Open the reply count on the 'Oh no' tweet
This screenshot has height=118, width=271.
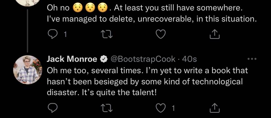click(x=65, y=35)
